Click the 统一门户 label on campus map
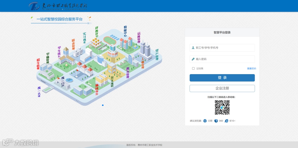The image size is (298, 148). coord(63,82)
